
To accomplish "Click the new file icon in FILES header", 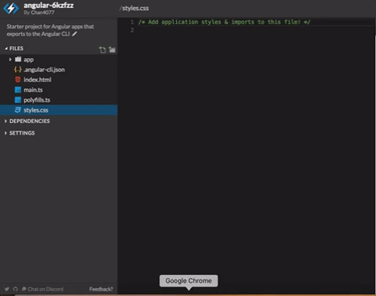I will coord(103,49).
